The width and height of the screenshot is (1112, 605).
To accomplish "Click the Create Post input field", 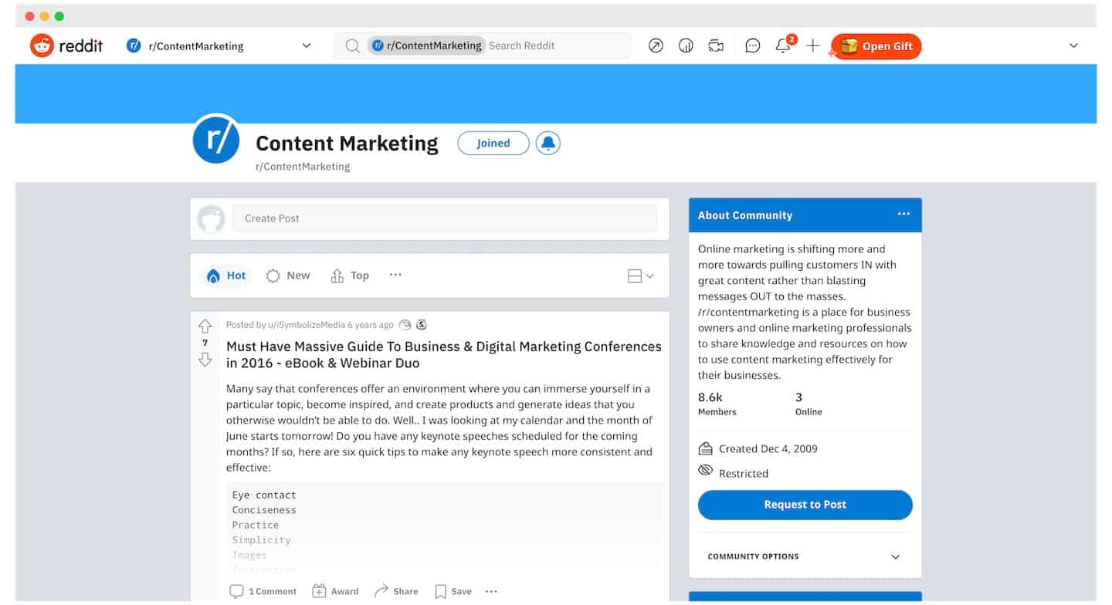I will (x=445, y=218).
